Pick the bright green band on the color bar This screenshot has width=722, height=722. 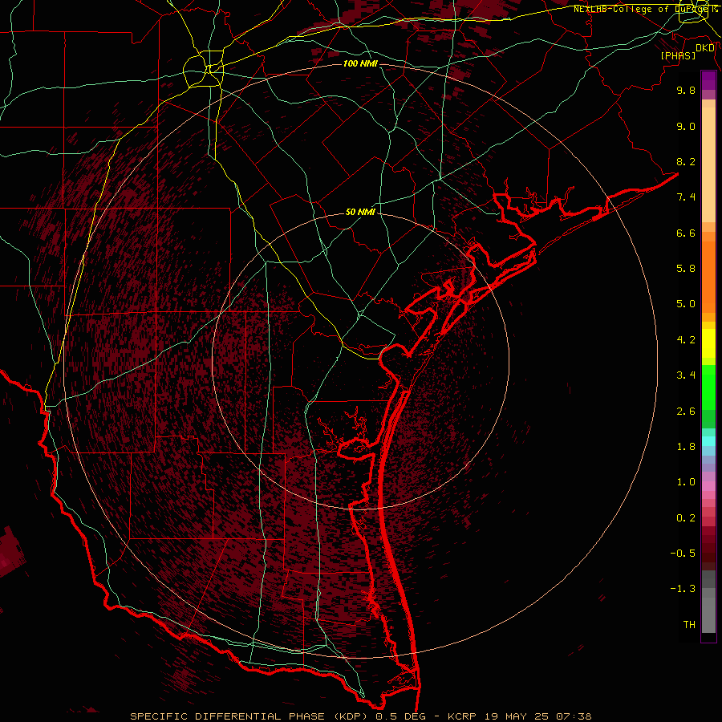tap(708, 389)
